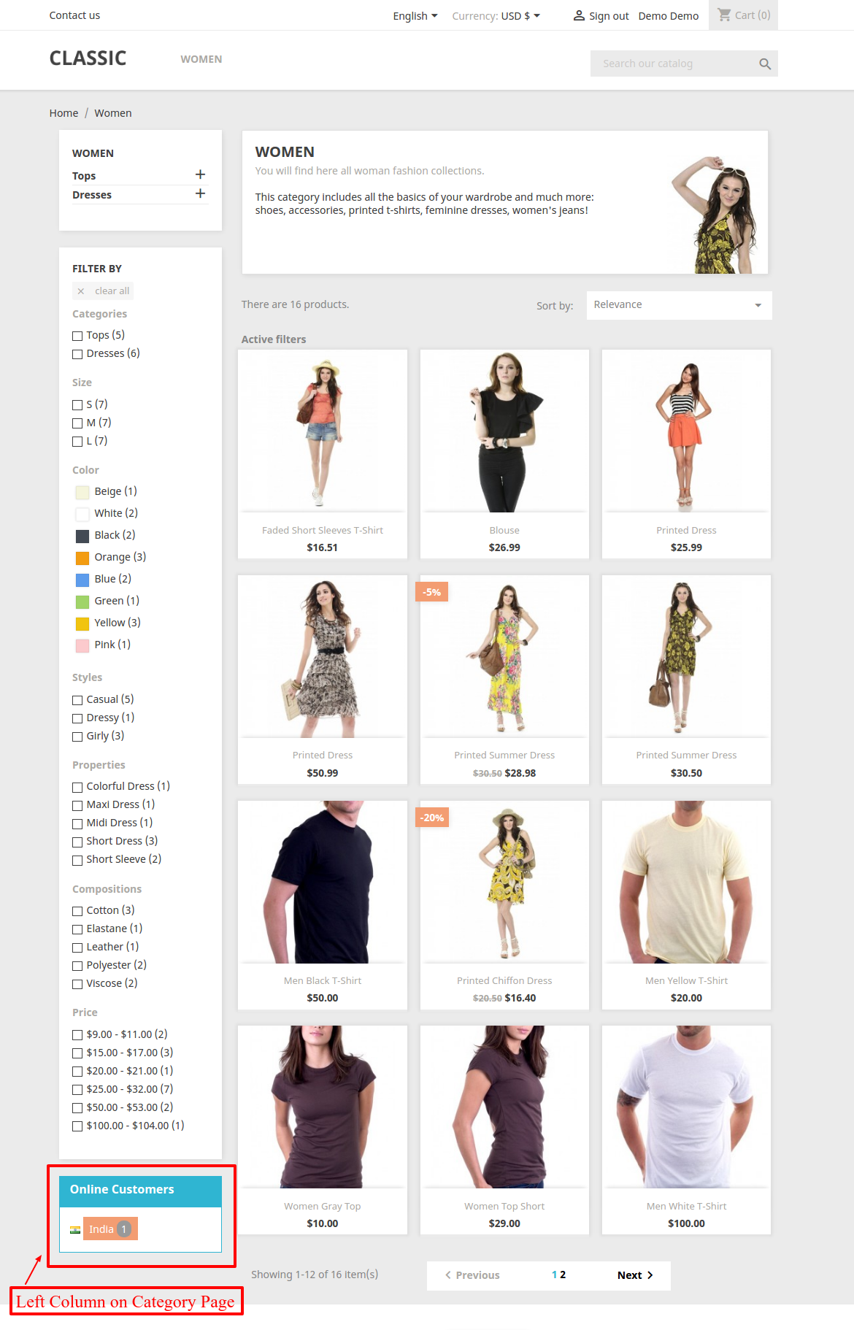Open the English language dropdown
This screenshot has height=1330, width=854.
(x=415, y=15)
